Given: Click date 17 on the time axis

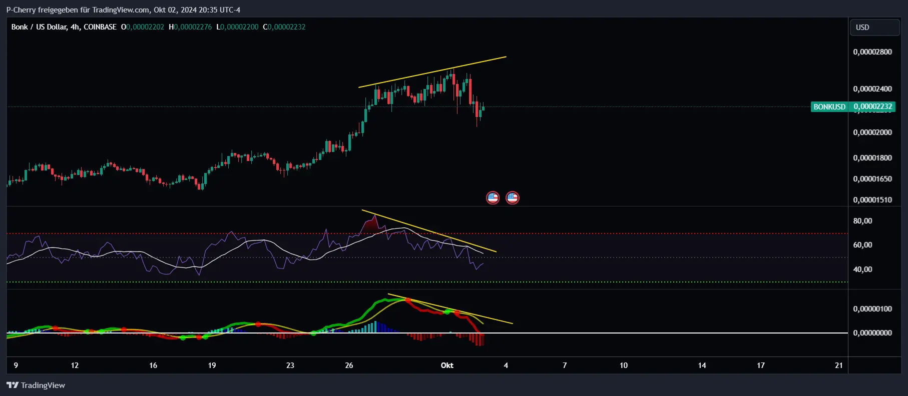Looking at the screenshot, I should 761,365.
